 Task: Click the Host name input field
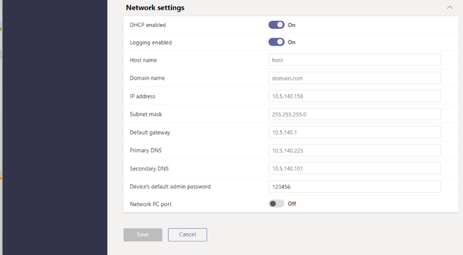pyautogui.click(x=354, y=60)
